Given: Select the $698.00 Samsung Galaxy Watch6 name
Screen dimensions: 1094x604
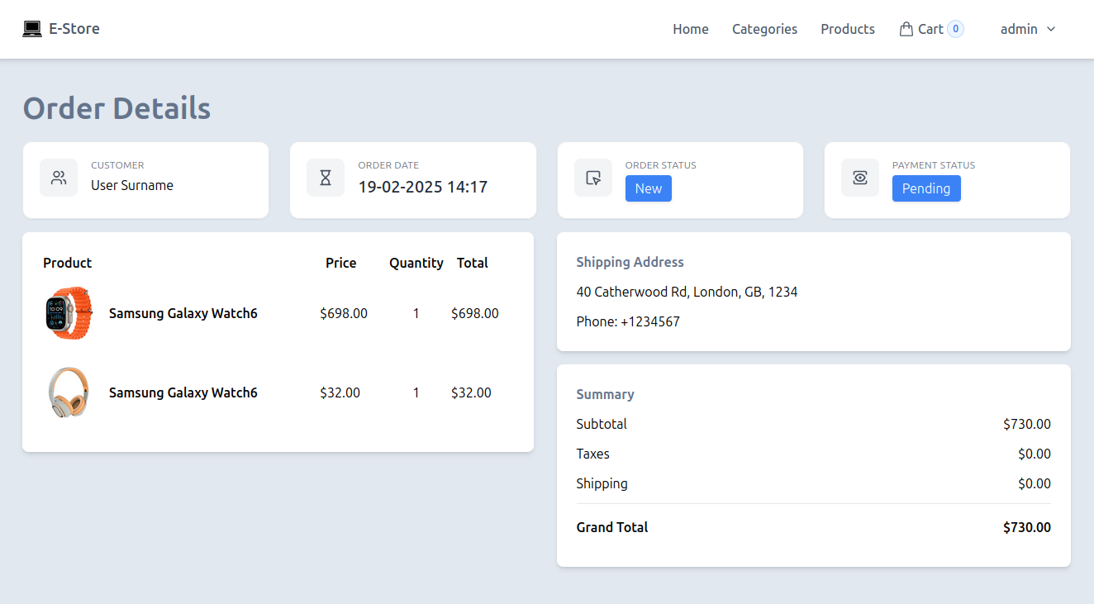Looking at the screenshot, I should point(183,313).
